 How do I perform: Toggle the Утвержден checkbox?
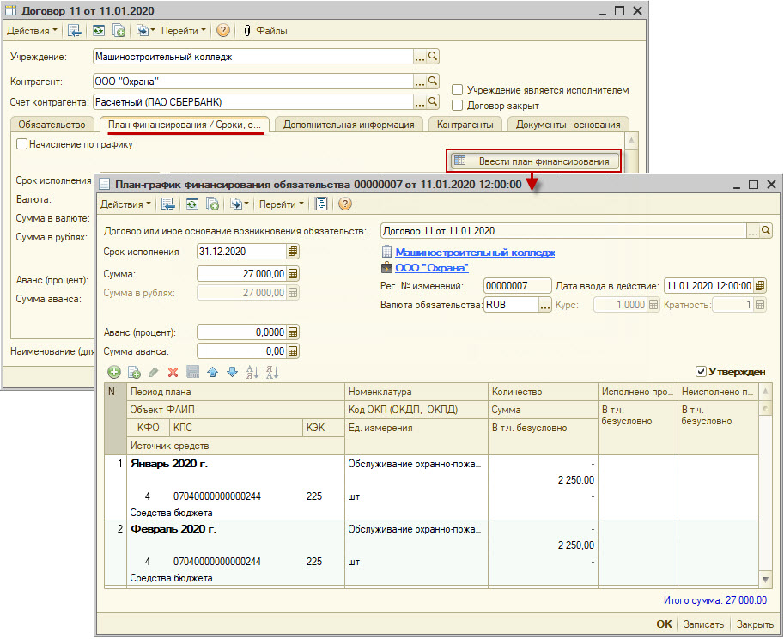(x=702, y=372)
